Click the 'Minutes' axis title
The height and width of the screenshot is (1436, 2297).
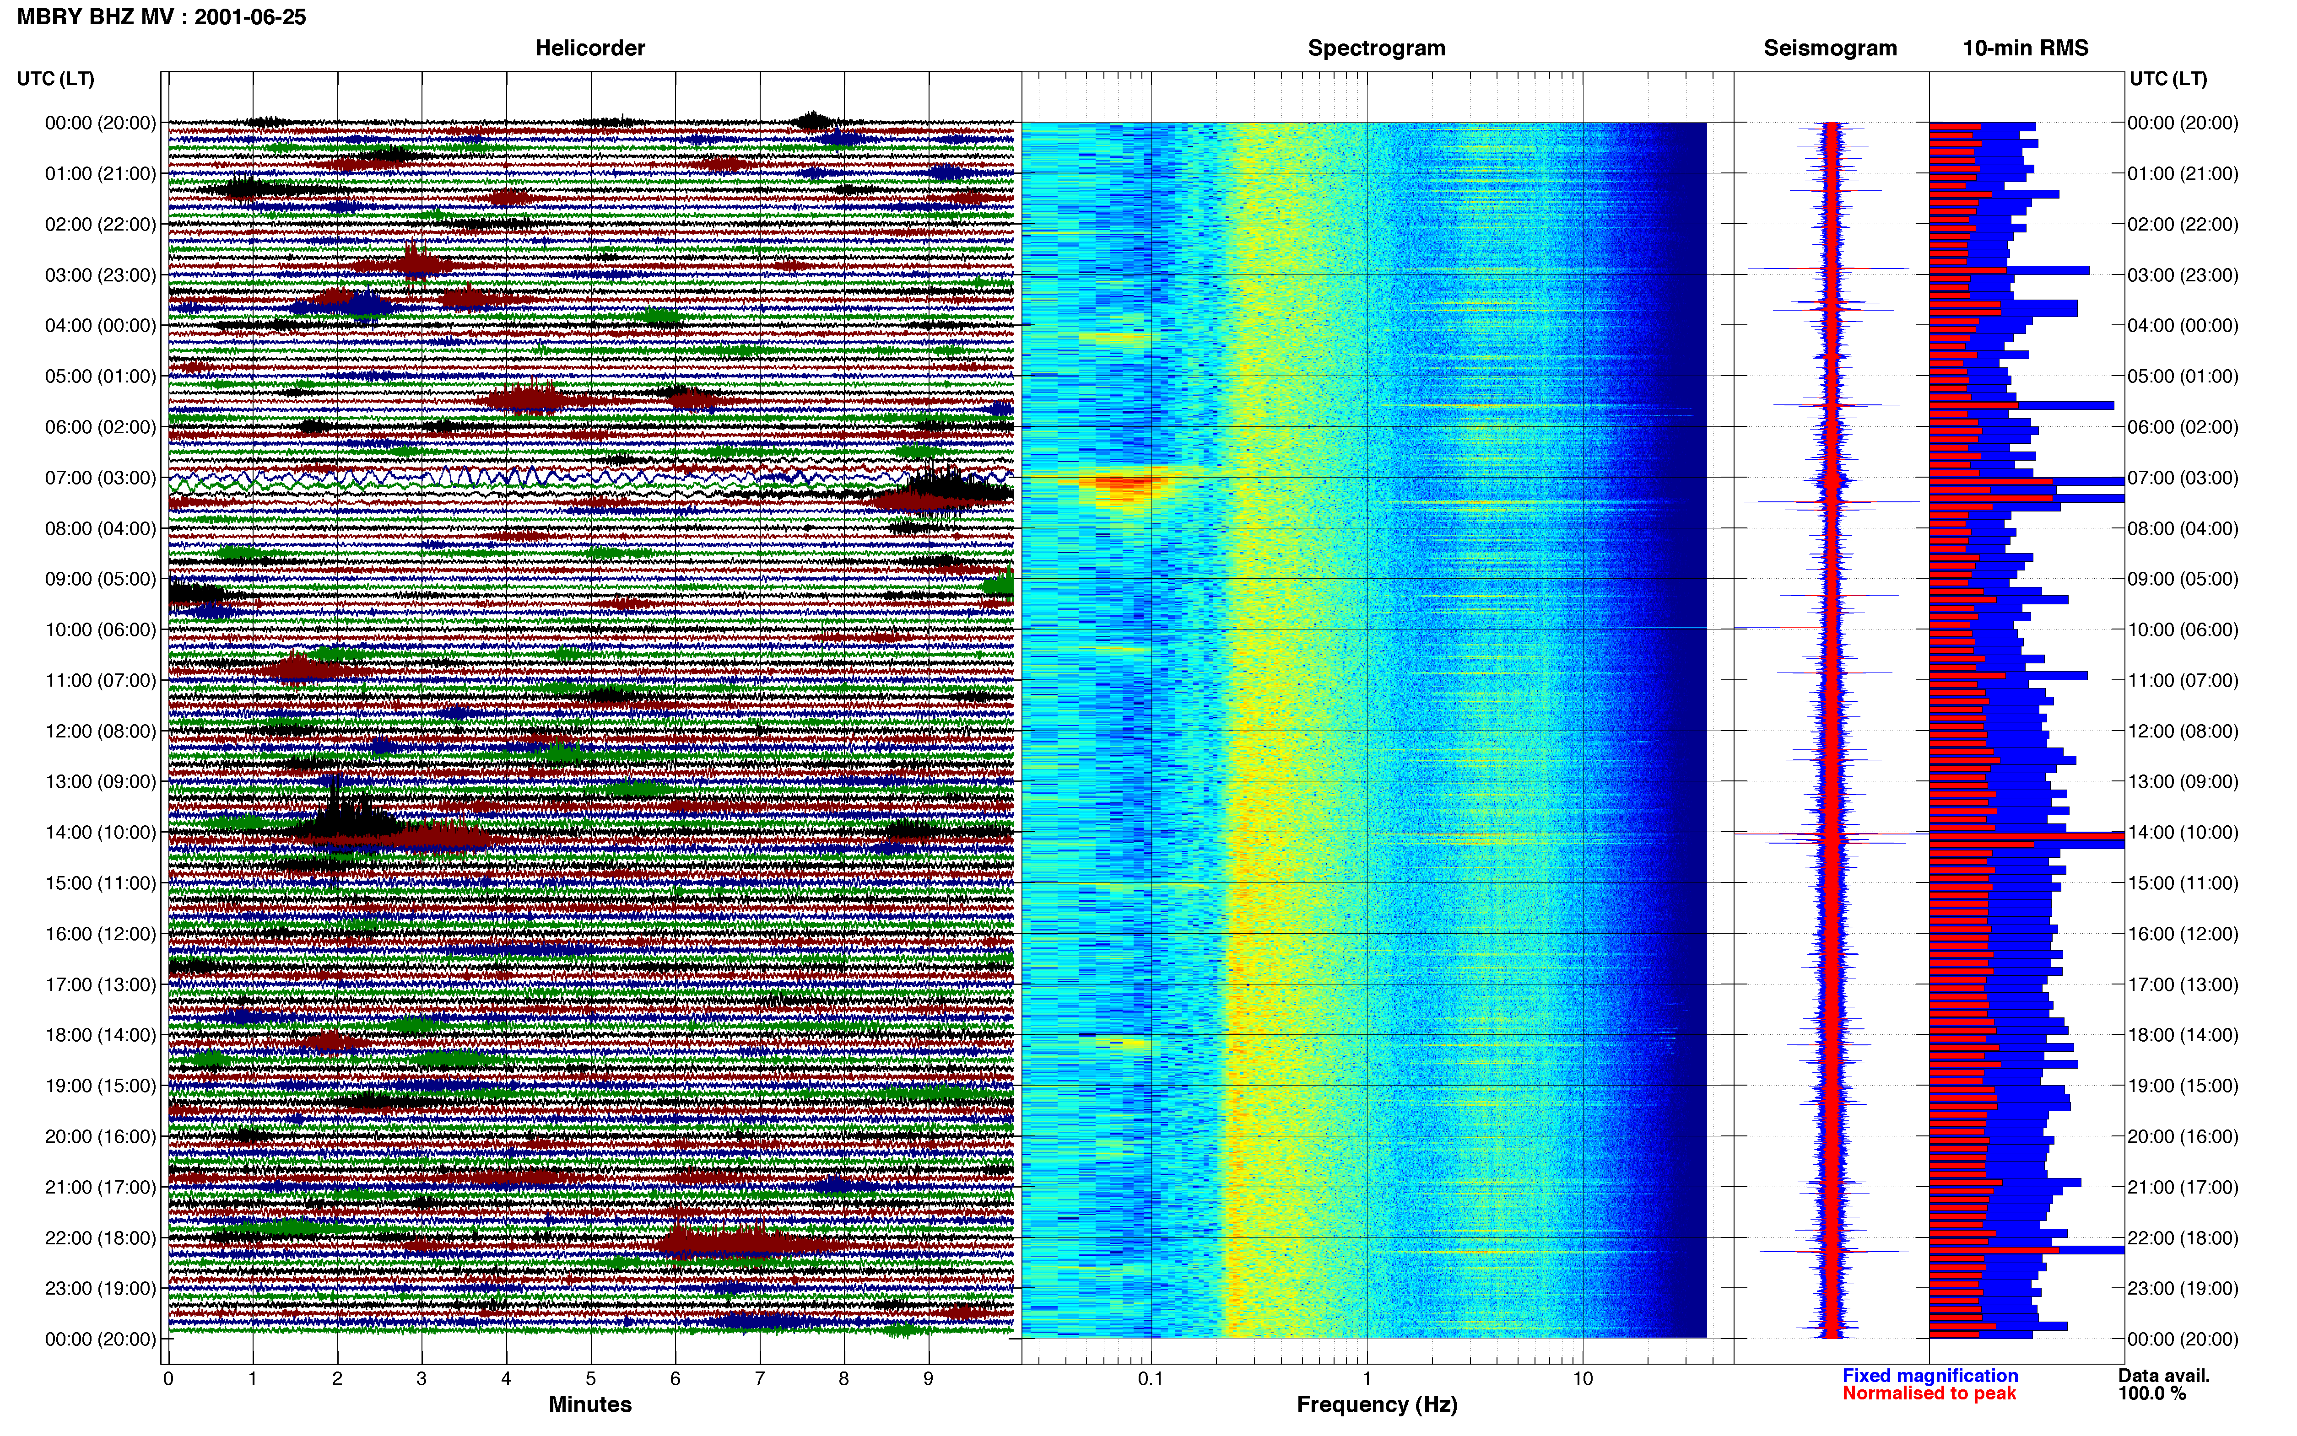coord(590,1404)
